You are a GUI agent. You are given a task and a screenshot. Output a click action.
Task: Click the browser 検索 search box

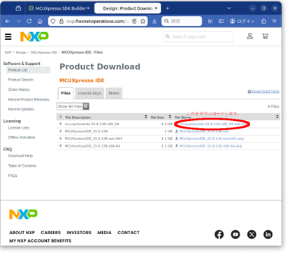(x=182, y=21)
